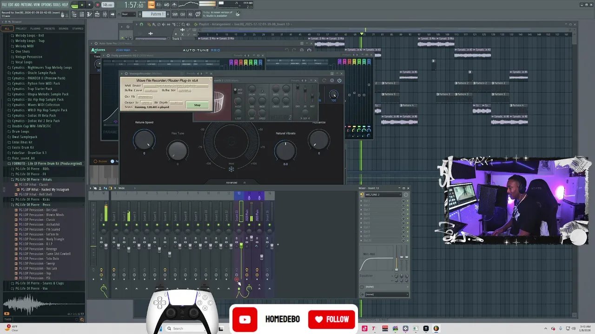This screenshot has width=595, height=334.
Task: Toggle Insert 16 mute LED in mixer
Action: coord(270,225)
